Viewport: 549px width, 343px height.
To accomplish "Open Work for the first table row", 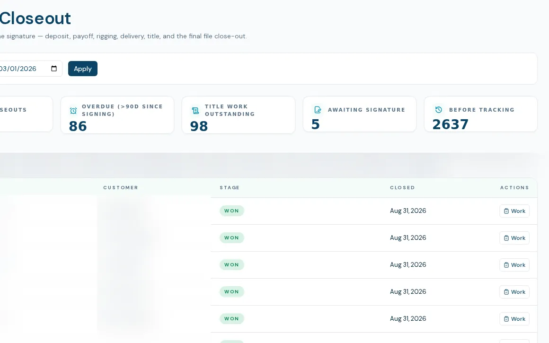I will [x=514, y=211].
